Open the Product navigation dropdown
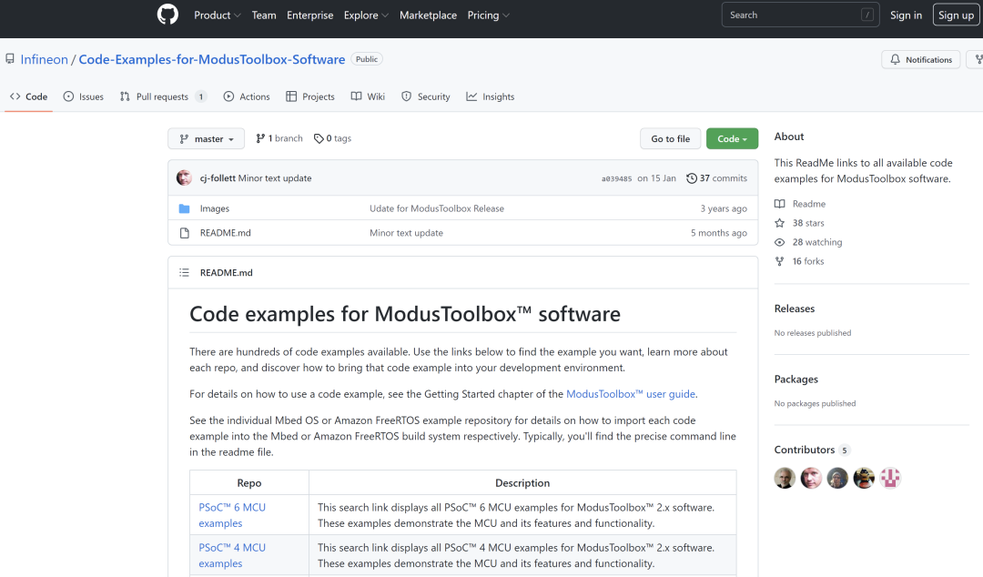This screenshot has height=577, width=983. 217,15
